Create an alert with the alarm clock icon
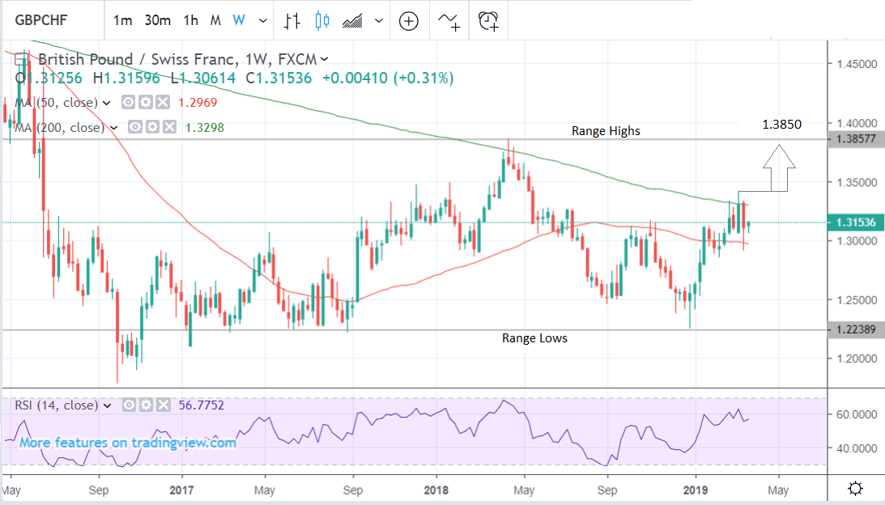This screenshot has width=885, height=505. point(489,21)
